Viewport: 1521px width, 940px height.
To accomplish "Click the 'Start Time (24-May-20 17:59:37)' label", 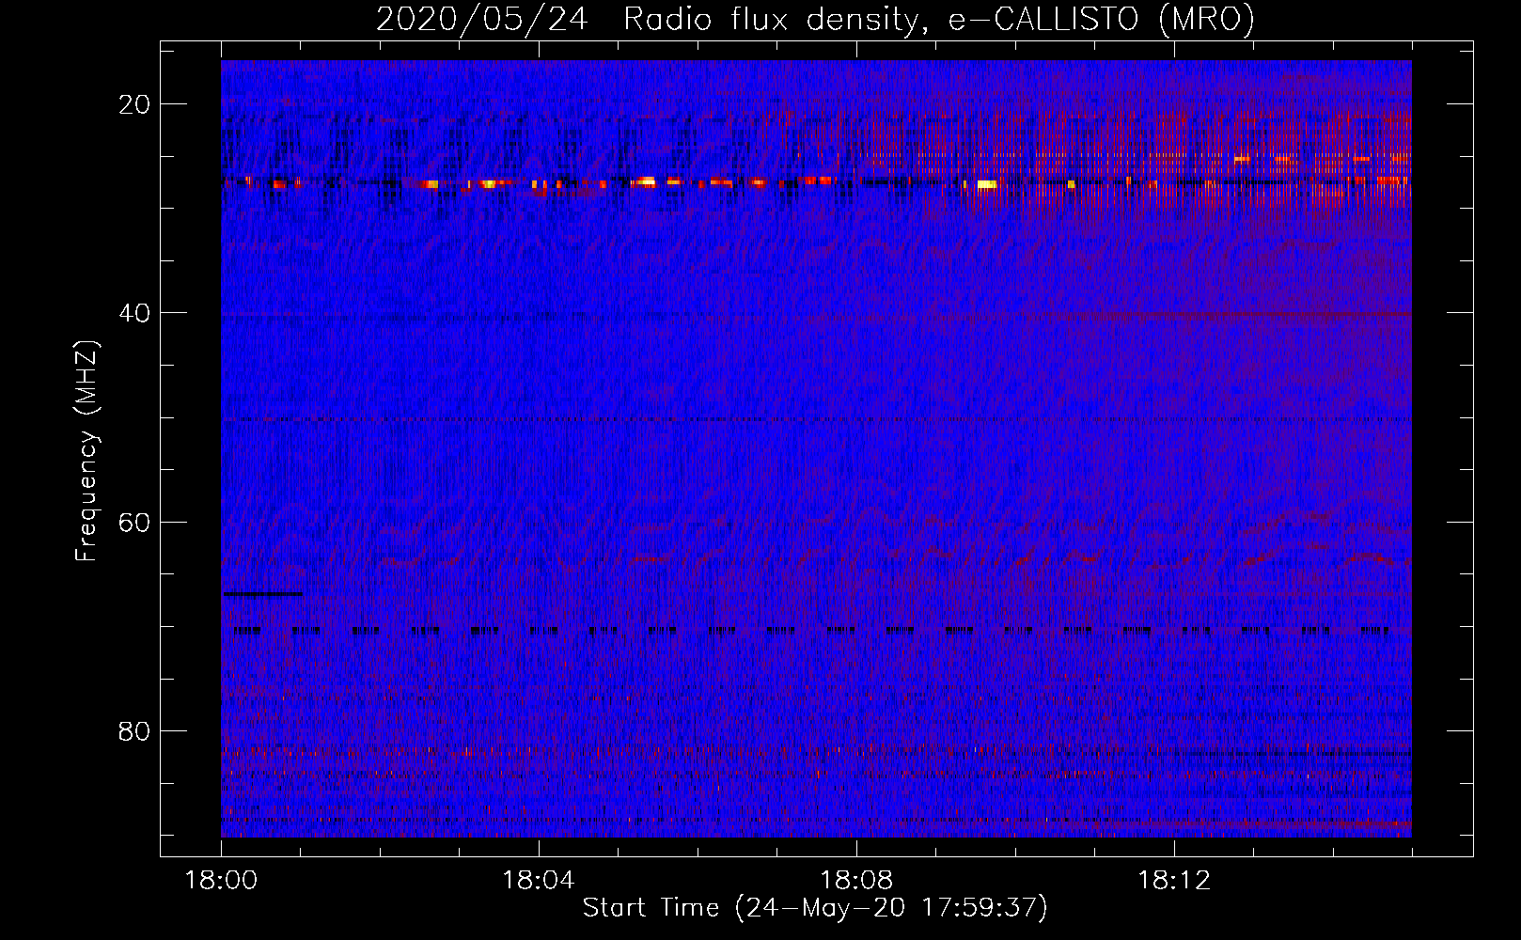I will pos(815,908).
